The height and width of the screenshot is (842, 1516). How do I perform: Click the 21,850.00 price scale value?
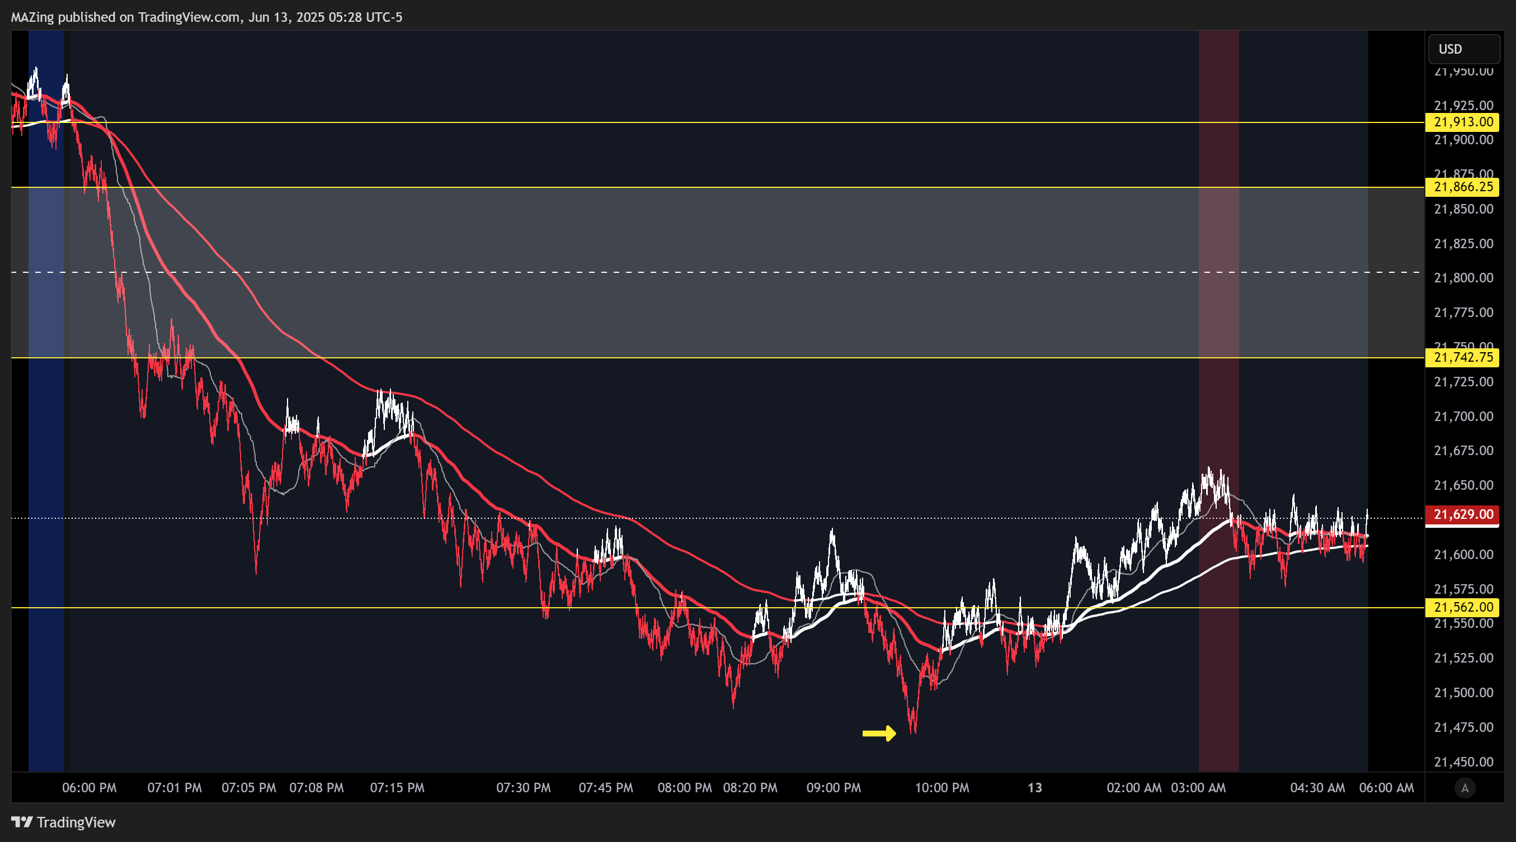(x=1463, y=209)
